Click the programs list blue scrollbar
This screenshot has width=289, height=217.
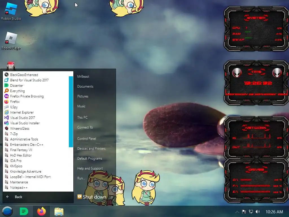pos(71,112)
